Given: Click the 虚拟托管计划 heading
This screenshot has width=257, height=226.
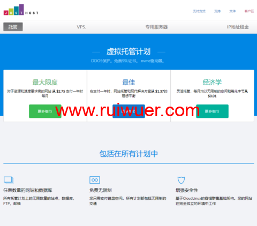Looking at the screenshot, I should 128,51.
